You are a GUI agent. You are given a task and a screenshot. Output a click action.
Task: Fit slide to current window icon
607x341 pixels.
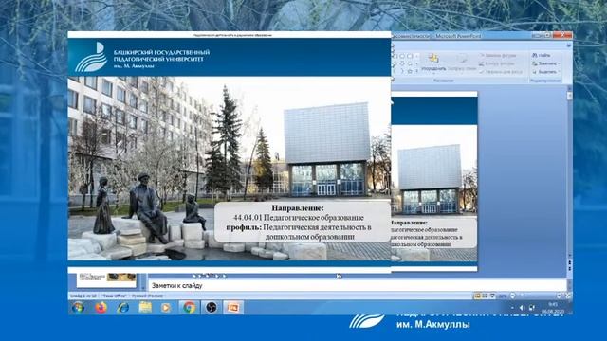pos(567,296)
